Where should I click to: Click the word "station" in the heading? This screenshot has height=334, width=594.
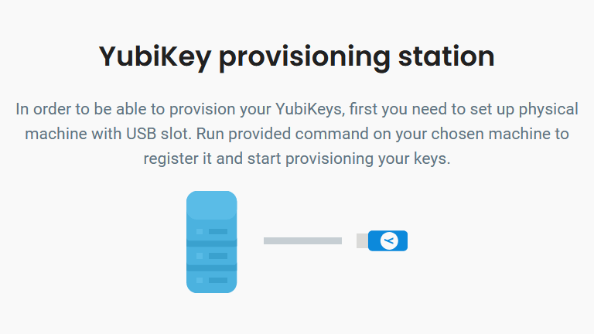point(448,57)
